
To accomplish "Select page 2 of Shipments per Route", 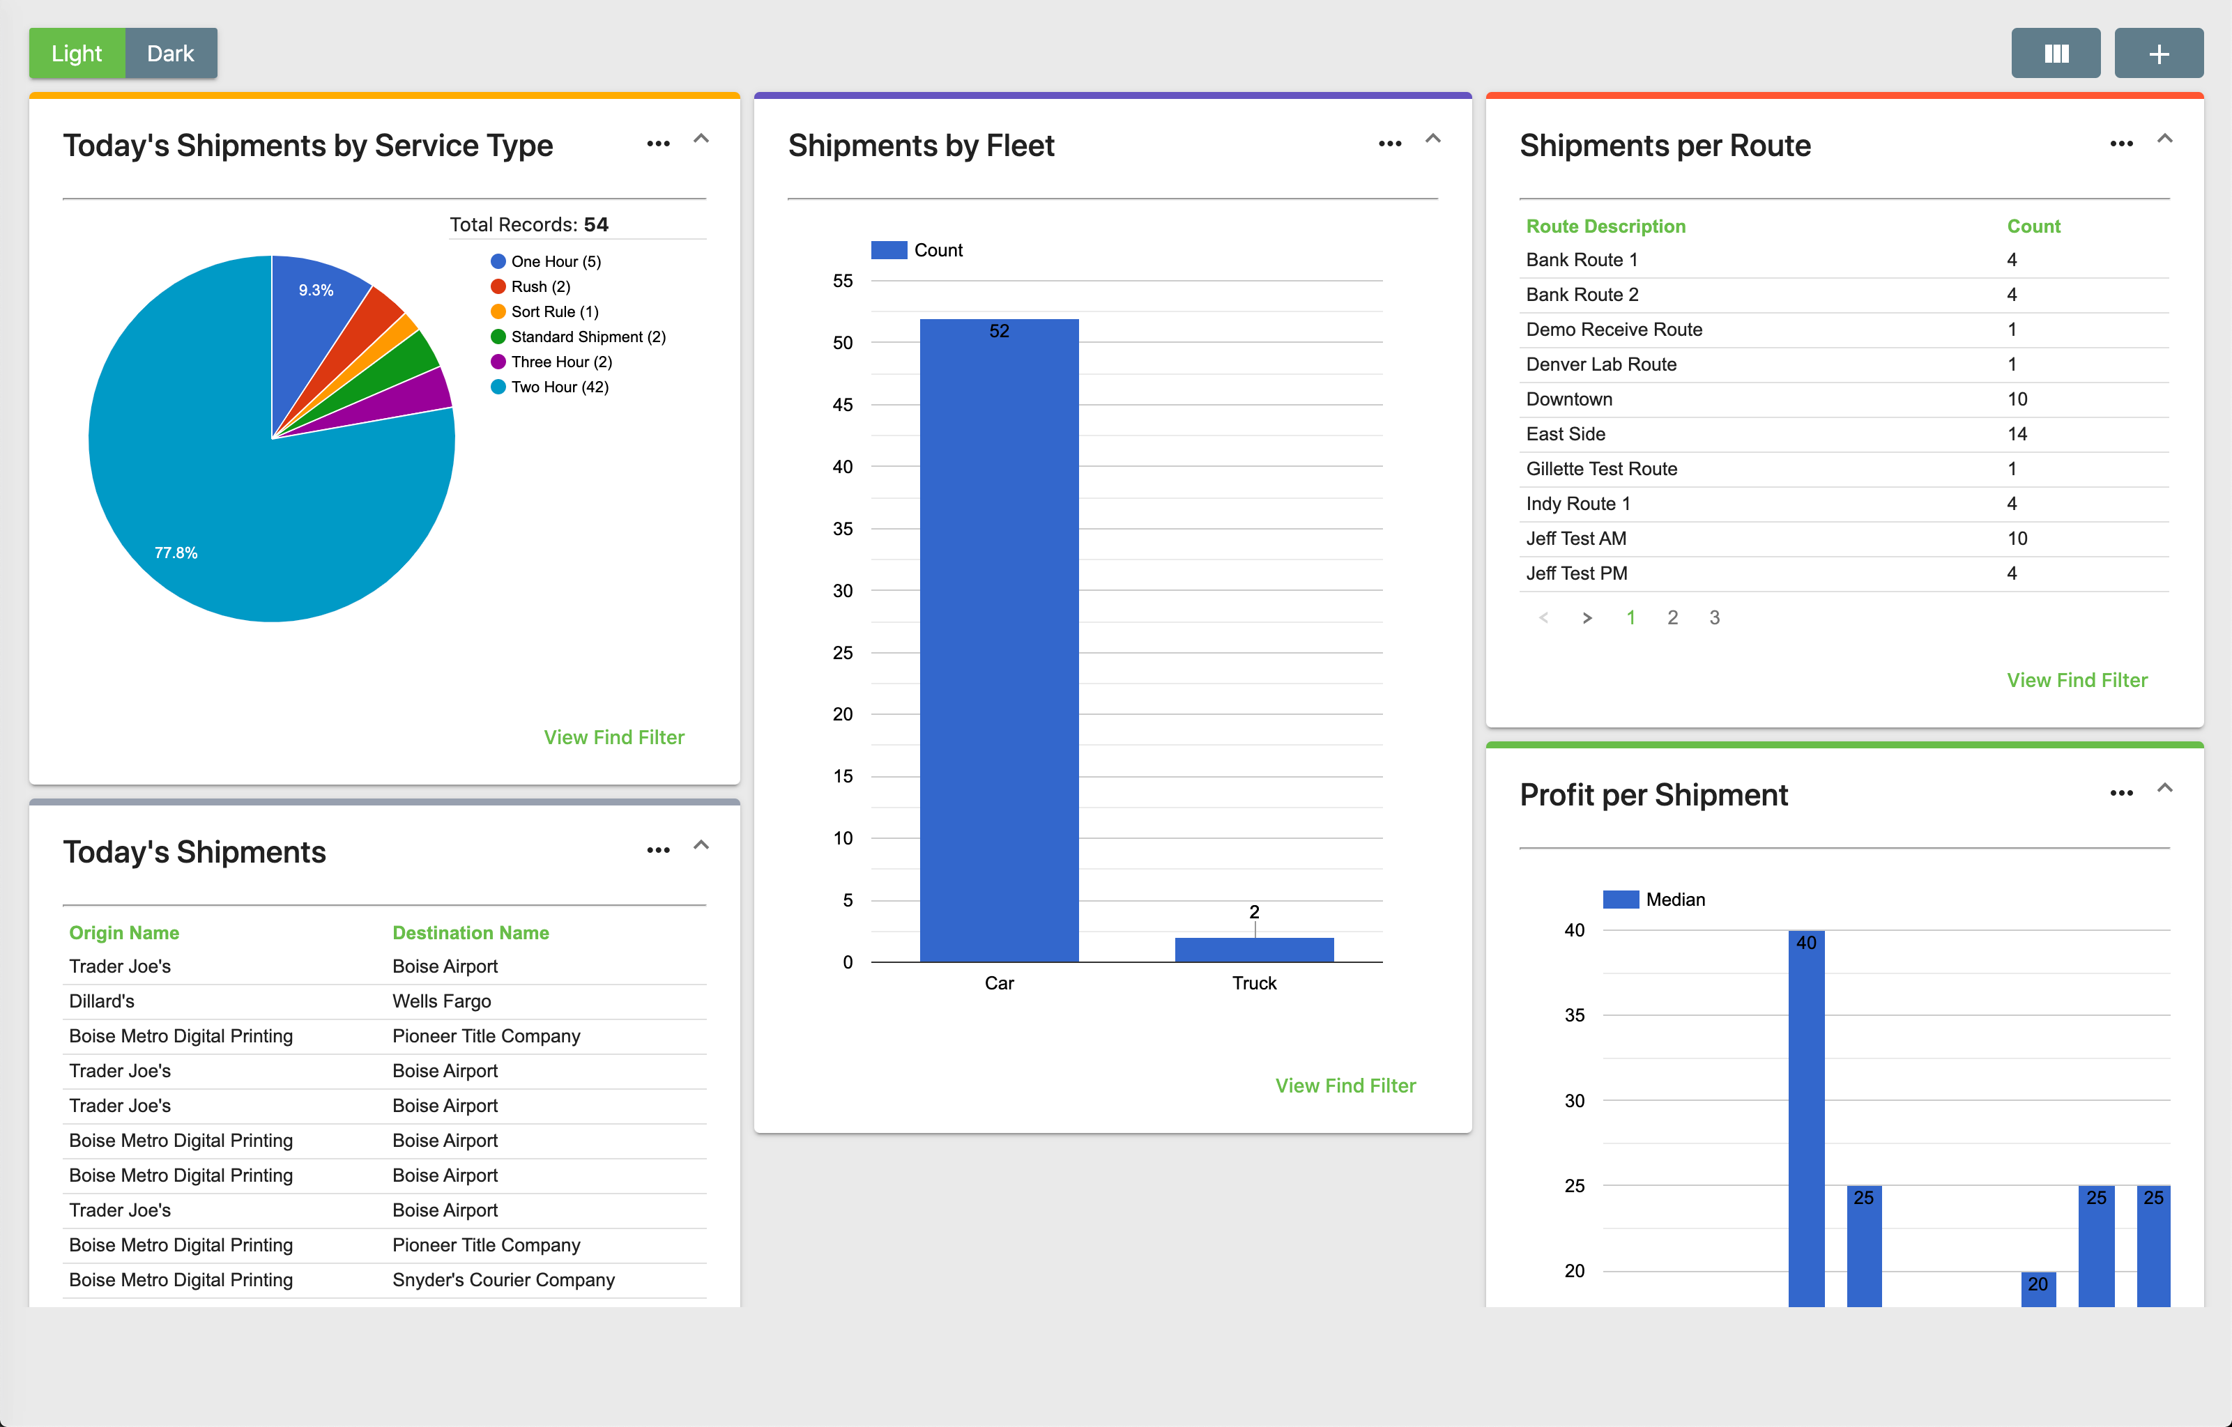I will pyautogui.click(x=1672, y=617).
